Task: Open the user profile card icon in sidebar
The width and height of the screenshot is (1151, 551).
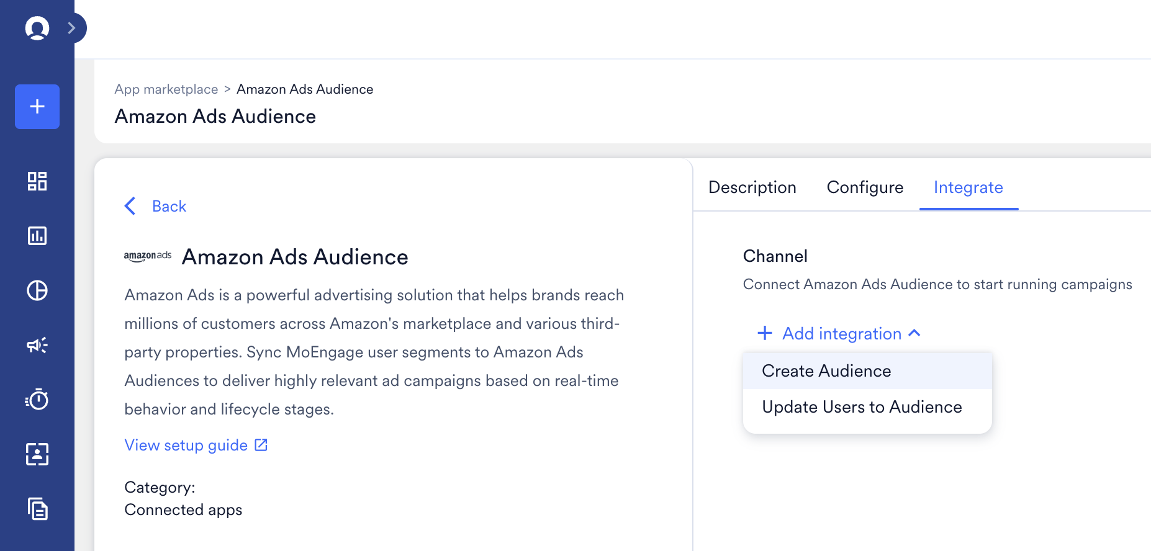Action: click(x=37, y=454)
